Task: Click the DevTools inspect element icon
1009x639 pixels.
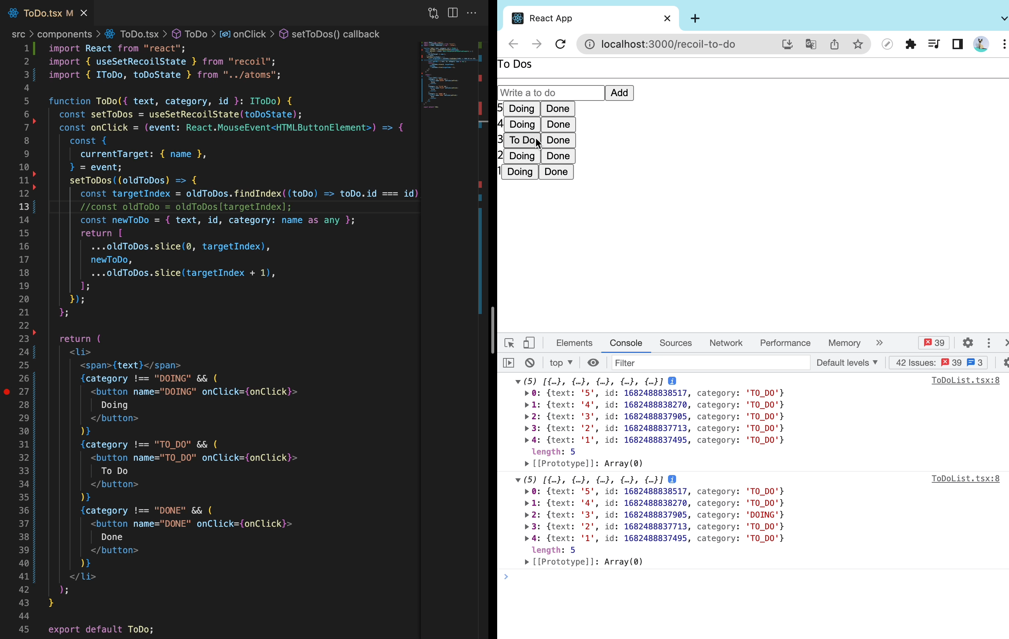Action: [x=509, y=343]
